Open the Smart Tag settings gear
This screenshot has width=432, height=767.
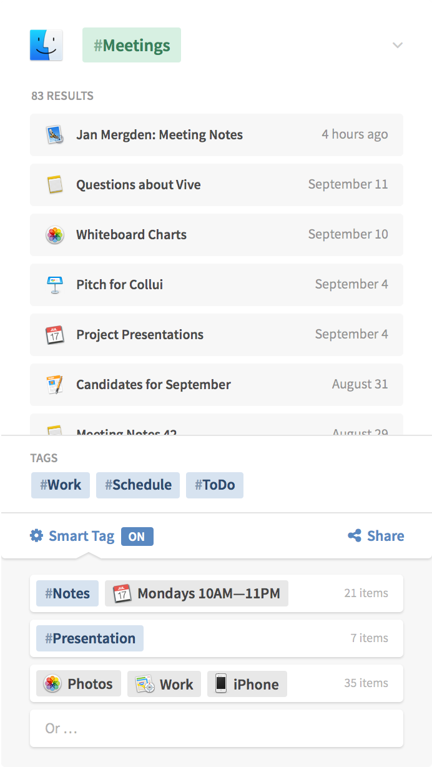coord(36,536)
